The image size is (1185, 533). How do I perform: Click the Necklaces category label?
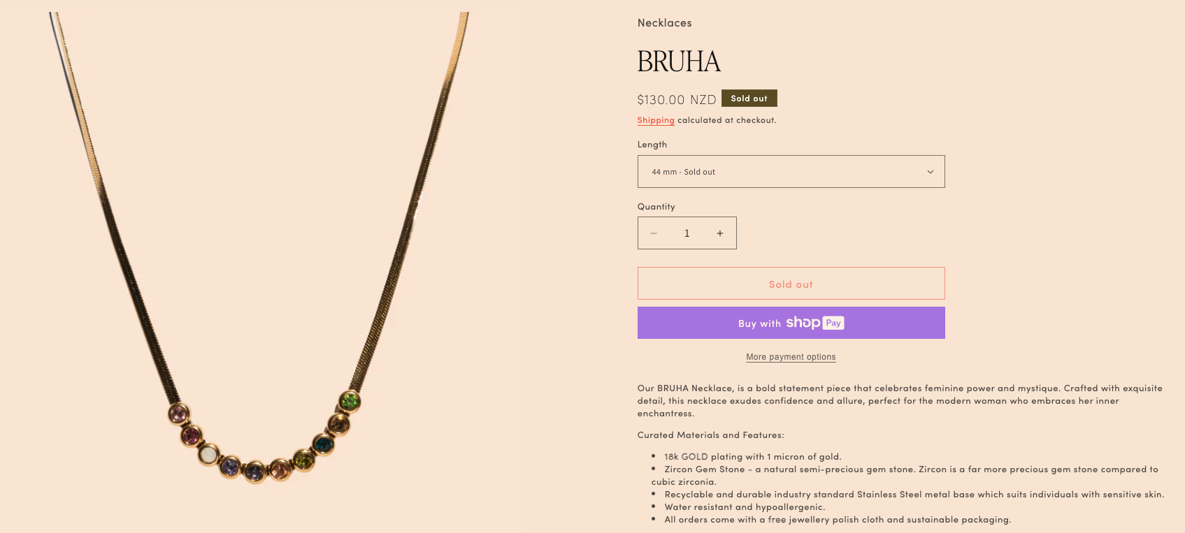pos(665,23)
